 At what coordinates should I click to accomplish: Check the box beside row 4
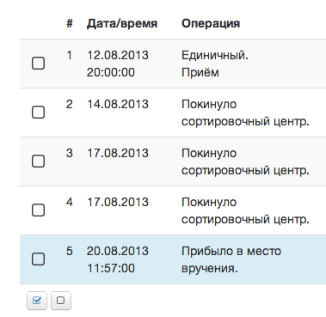pos(38,210)
